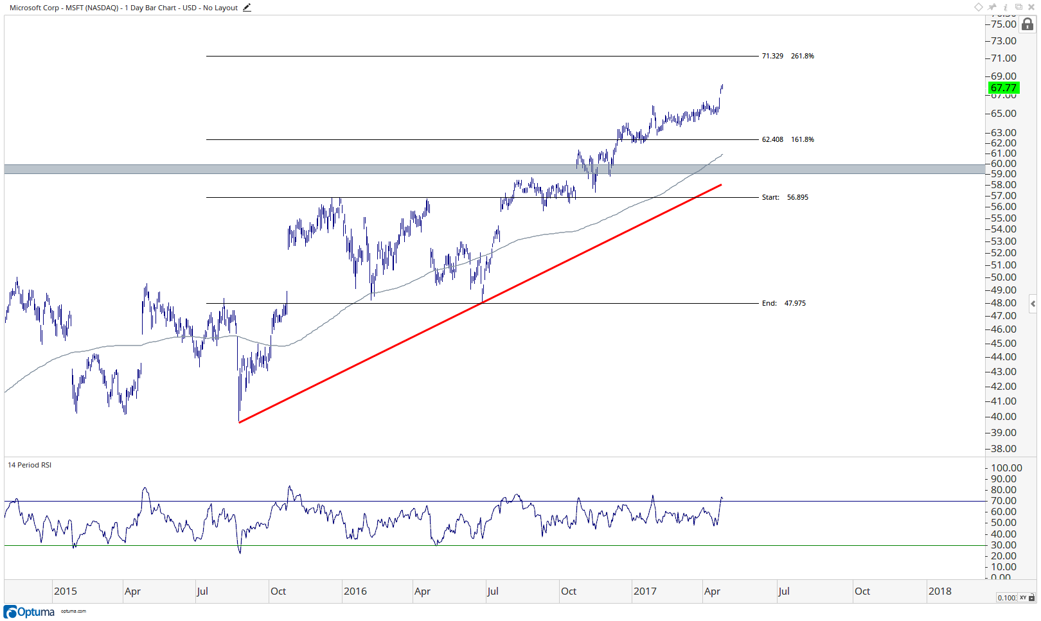The height and width of the screenshot is (621, 1041).
Task: Click the End: 47.975 label
Action: click(784, 303)
